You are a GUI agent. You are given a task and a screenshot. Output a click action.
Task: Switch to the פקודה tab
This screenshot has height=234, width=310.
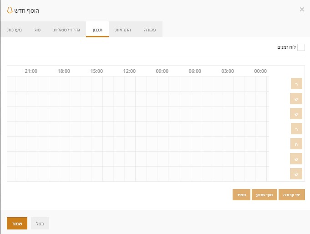(x=150, y=30)
